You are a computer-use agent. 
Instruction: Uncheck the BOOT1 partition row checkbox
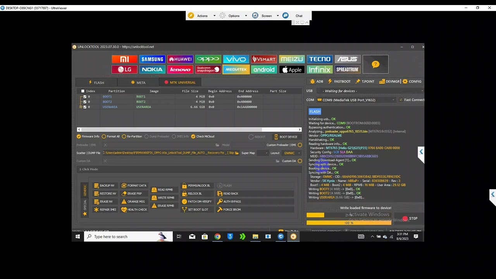(85, 96)
